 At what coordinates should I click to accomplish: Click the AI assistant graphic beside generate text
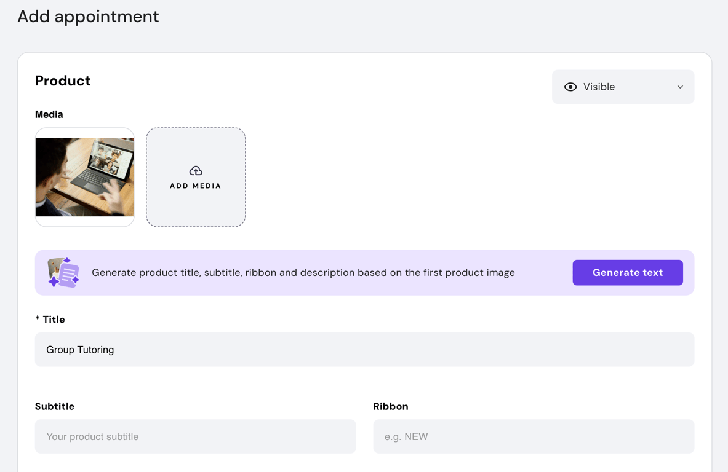tap(62, 272)
